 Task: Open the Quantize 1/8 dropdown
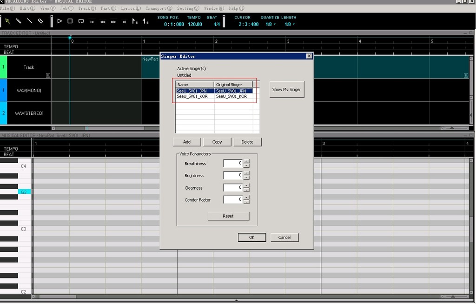(271, 24)
